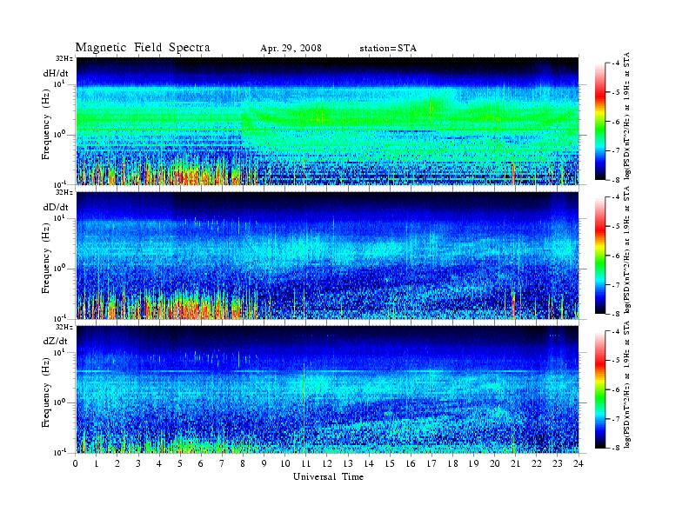This screenshot has height=532, width=689.
Task: Click the "-6" value on dD/dt colorbar
Action: 616,256
